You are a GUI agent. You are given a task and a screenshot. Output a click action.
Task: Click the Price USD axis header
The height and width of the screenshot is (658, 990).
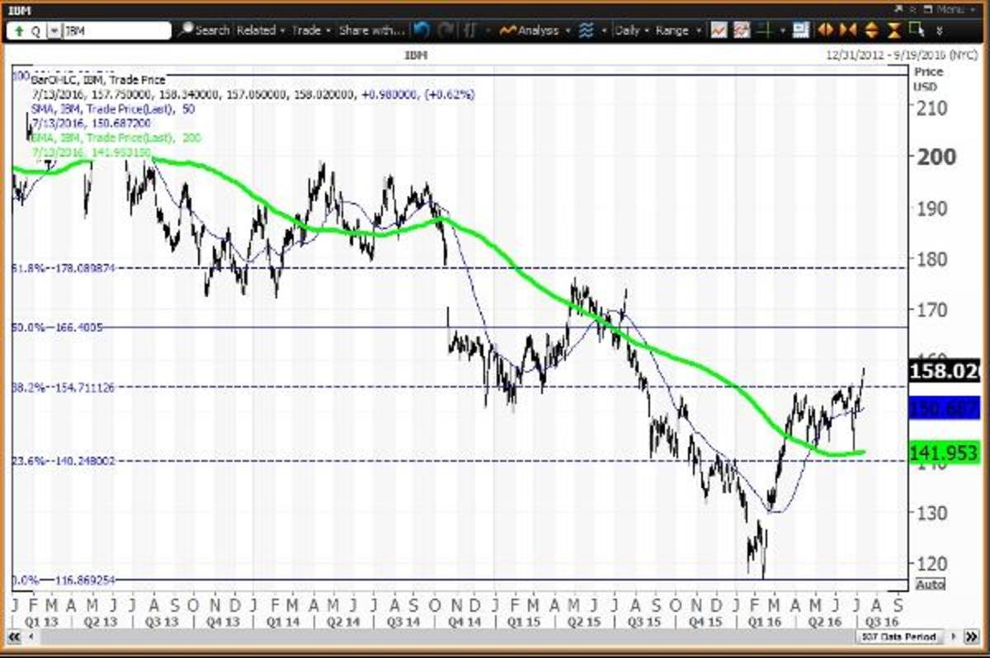(x=929, y=78)
